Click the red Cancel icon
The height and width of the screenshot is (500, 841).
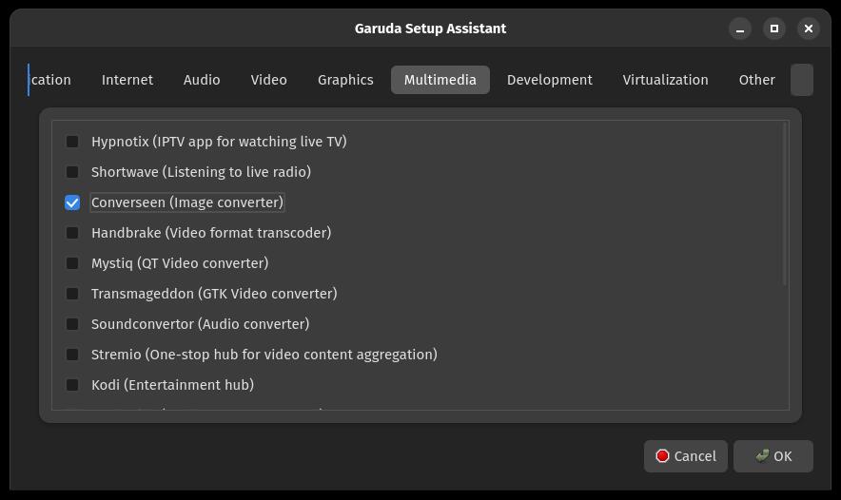[x=662, y=456]
